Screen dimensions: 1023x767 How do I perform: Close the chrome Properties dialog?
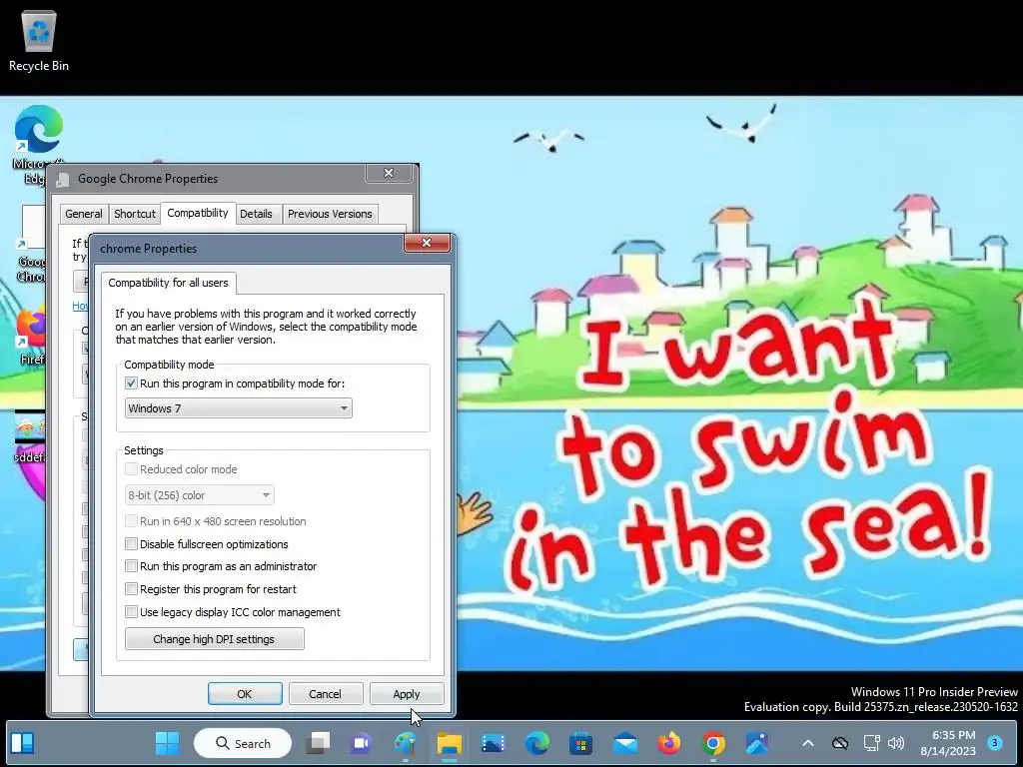427,243
